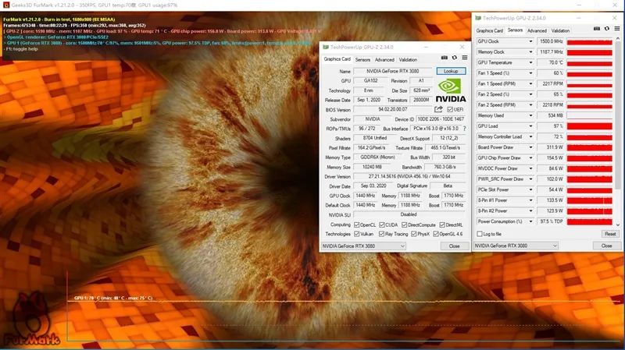This screenshot has height=350, width=625.
Task: Open GPU selector dropdown in Sensors window
Action: click(x=516, y=246)
